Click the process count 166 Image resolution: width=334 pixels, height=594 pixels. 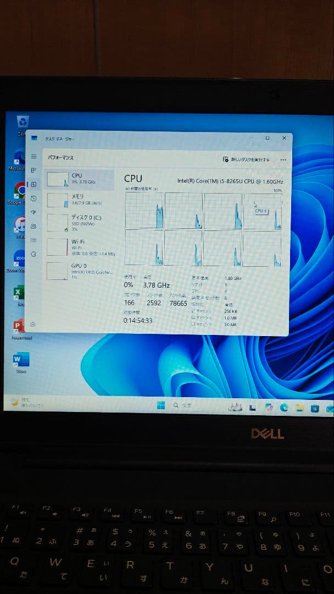click(x=129, y=302)
